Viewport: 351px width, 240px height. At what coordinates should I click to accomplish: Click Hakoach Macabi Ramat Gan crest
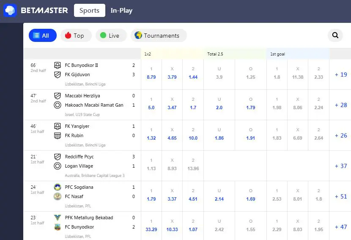click(58, 105)
